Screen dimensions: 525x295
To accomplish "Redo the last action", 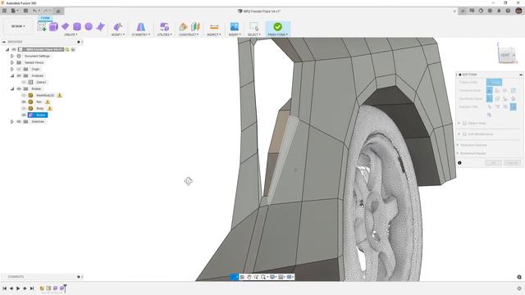I will pos(46,11).
